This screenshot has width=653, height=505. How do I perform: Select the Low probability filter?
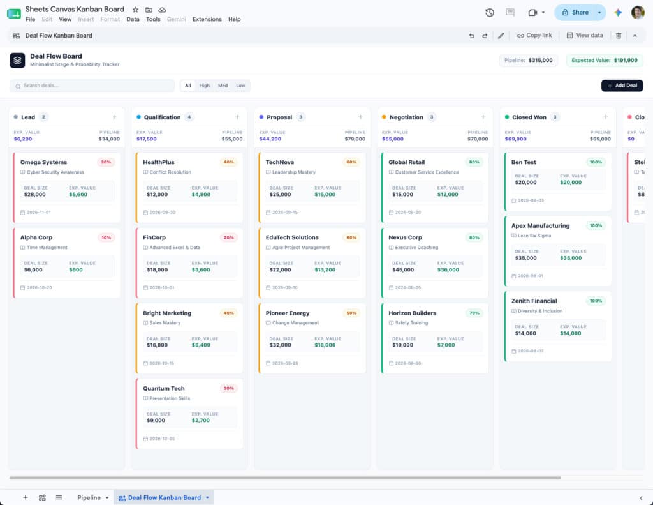[240, 86]
